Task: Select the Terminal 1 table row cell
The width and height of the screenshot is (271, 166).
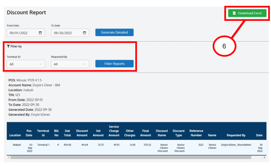Action: 43,145
